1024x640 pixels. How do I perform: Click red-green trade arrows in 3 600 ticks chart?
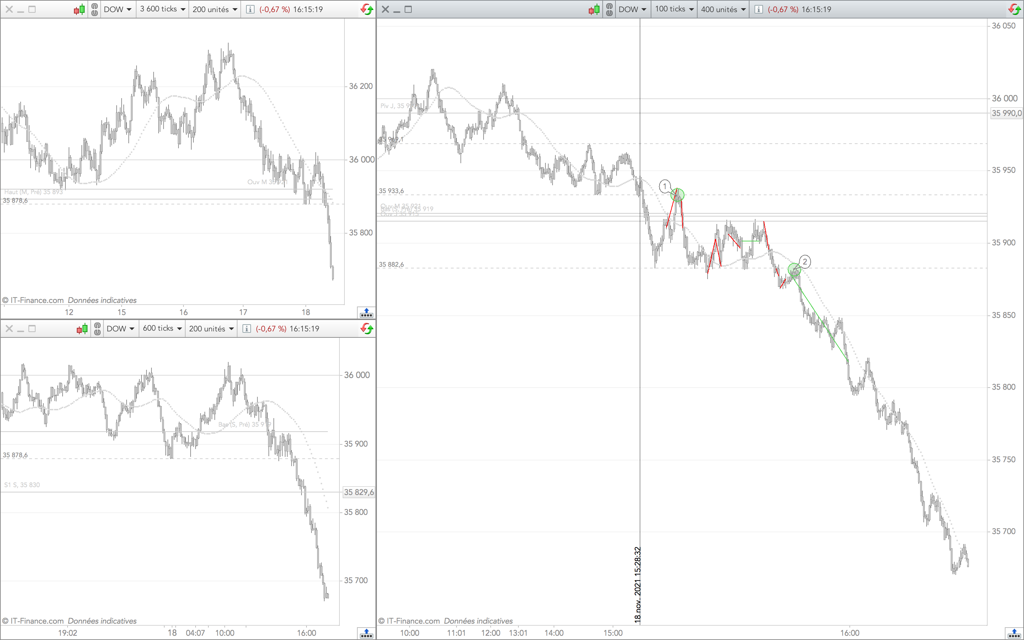click(x=367, y=9)
